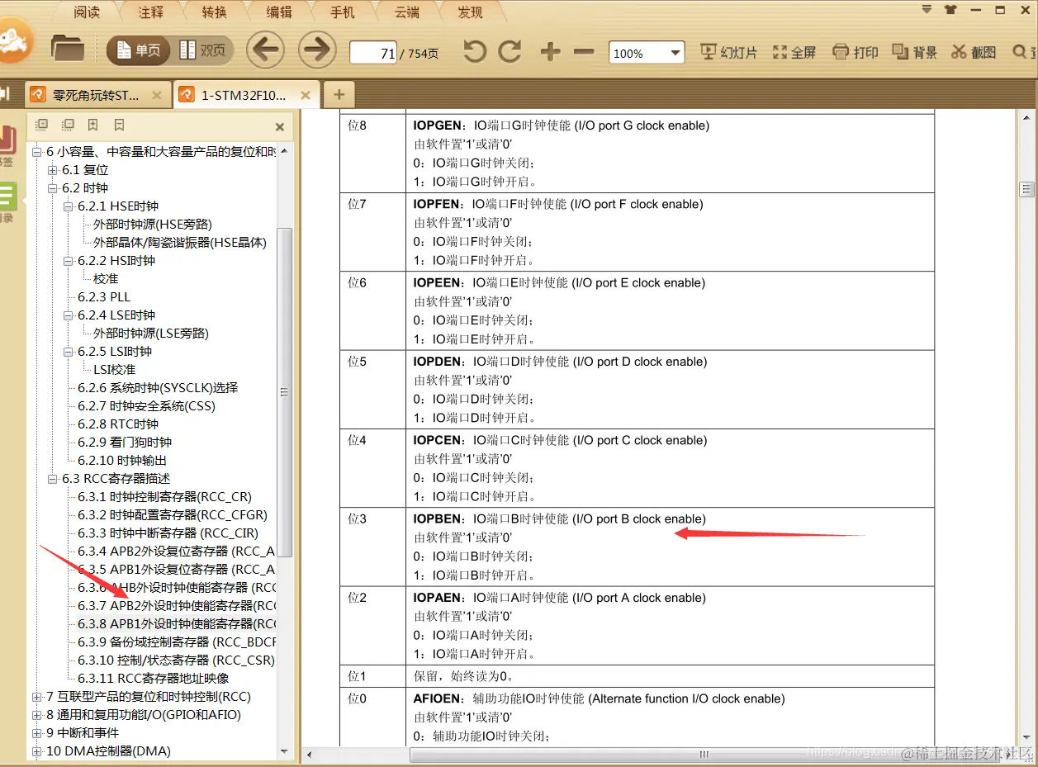1038x767 pixels.
Task: Click the document horizontal scrollbar thumb
Action: [x=704, y=754]
